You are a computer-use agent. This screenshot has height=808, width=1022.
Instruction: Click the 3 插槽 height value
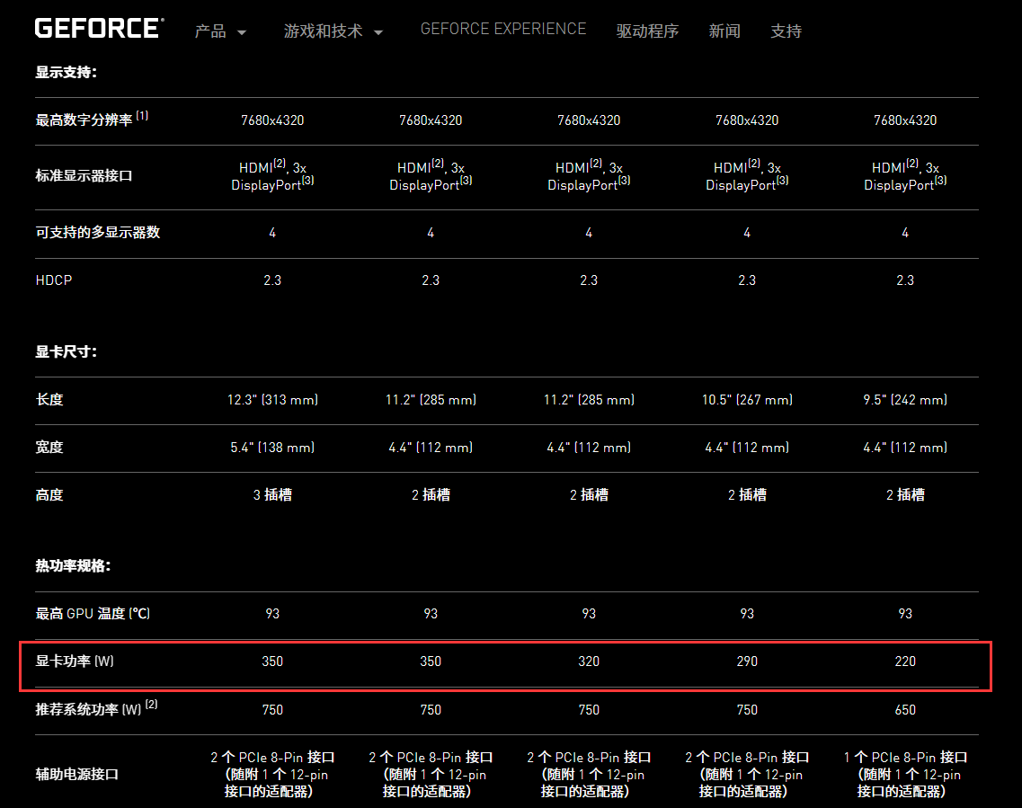(x=272, y=494)
